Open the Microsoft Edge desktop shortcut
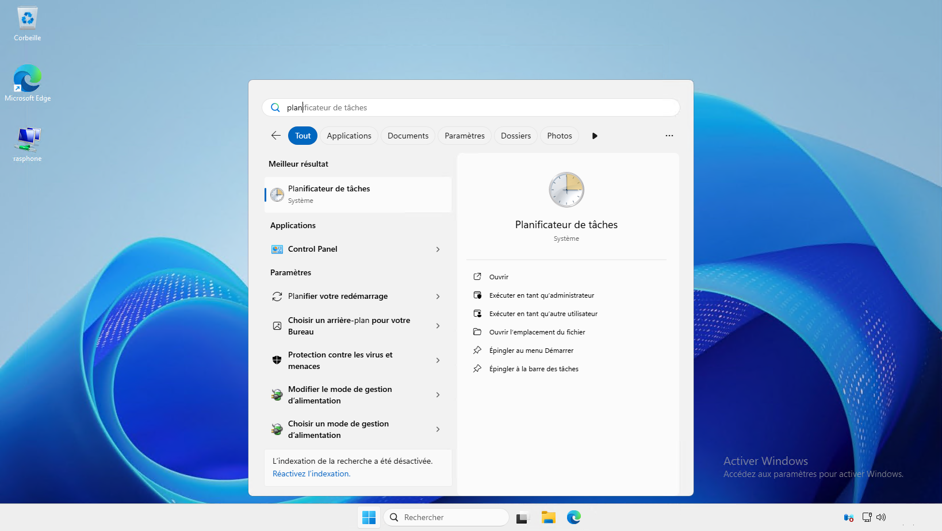942x531 pixels. (27, 79)
